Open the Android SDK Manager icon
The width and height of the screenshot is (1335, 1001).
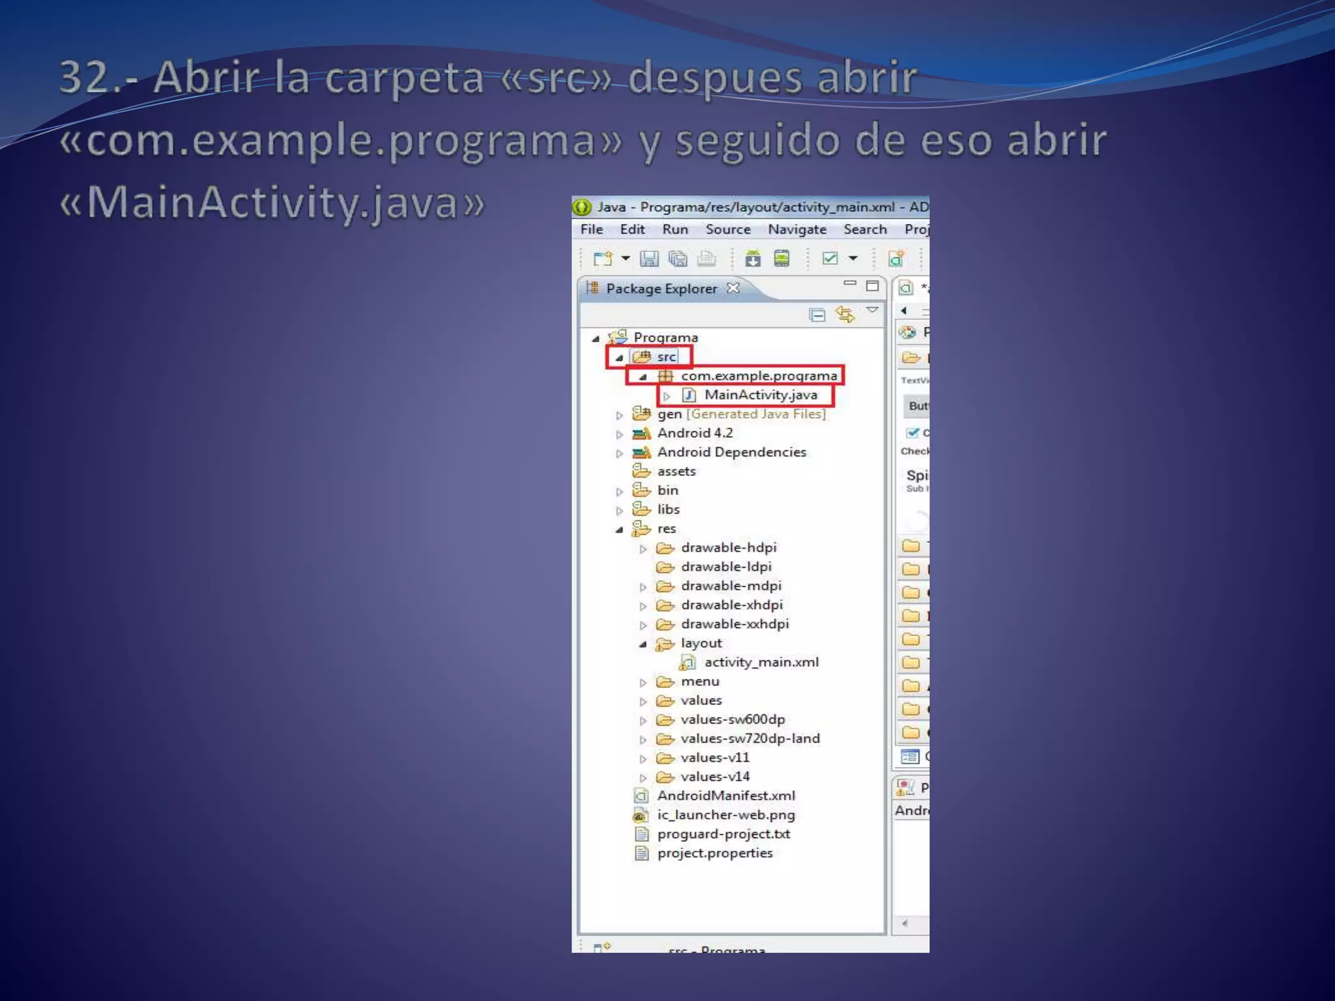[753, 259]
